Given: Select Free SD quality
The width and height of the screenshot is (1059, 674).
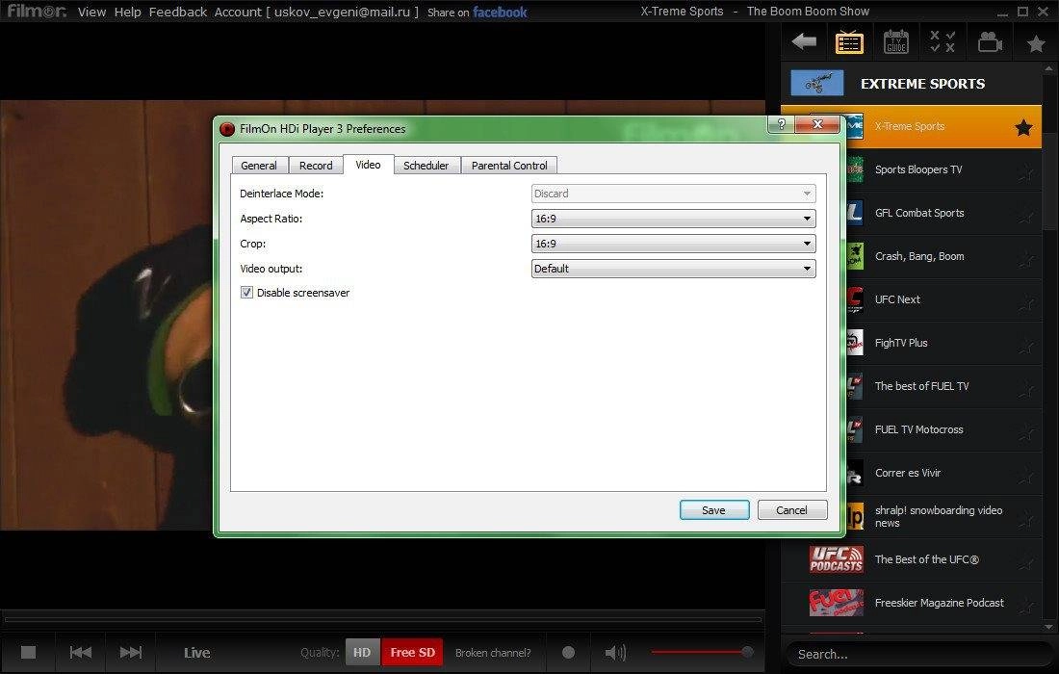Looking at the screenshot, I should coord(412,653).
